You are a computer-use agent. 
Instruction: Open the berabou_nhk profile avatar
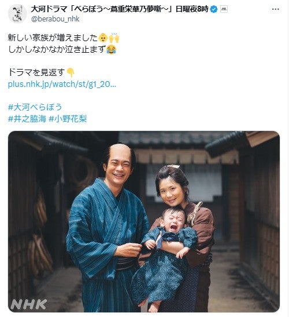point(17,13)
